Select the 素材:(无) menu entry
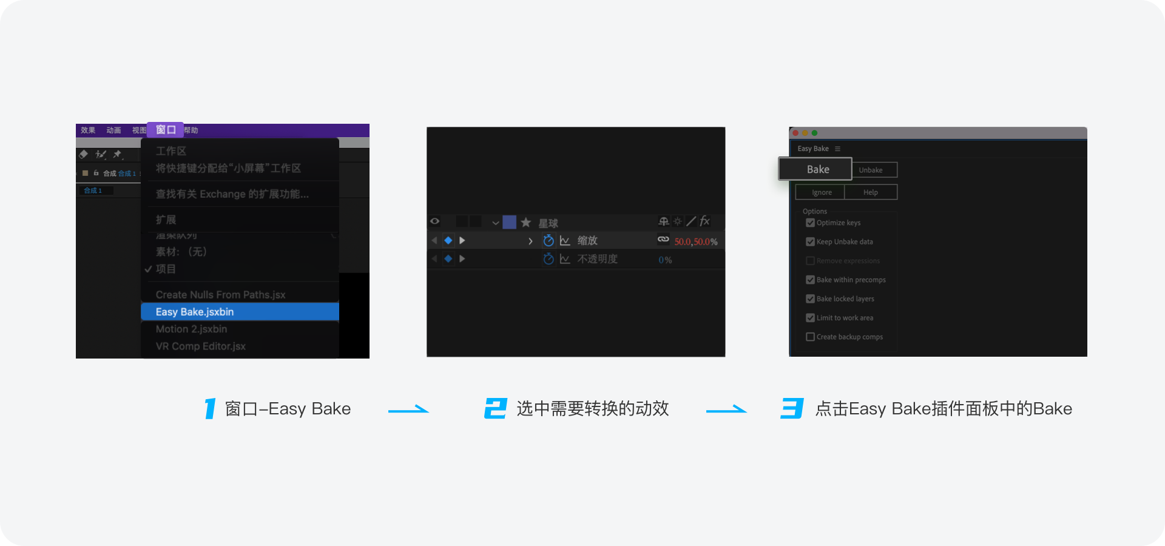This screenshot has width=1165, height=546. 240,252
